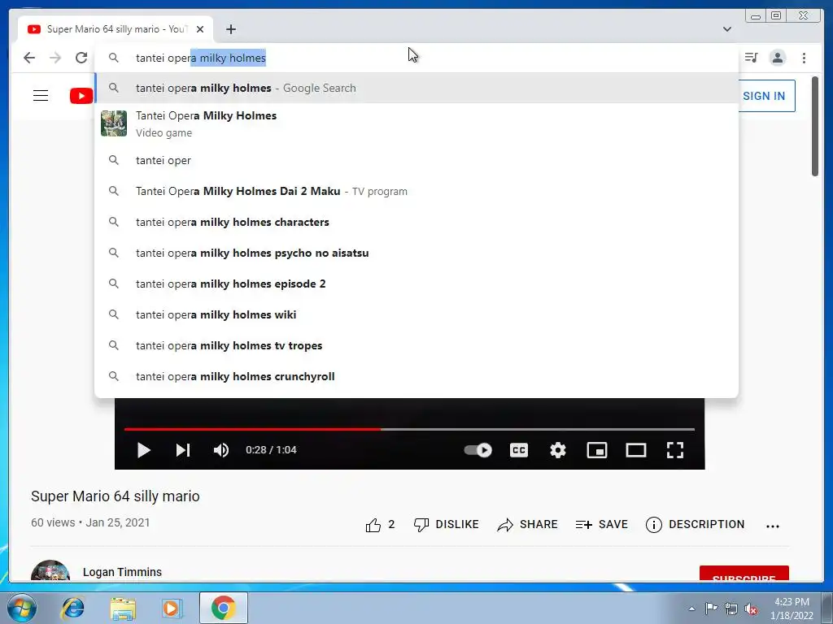The height and width of the screenshot is (624, 833).
Task: Choose 'tantei opera milky holmes - Google Search' suggestion
Action: pyautogui.click(x=416, y=88)
